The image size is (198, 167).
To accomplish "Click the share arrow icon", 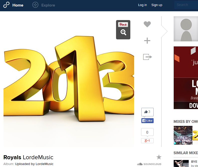I will click(147, 57).
